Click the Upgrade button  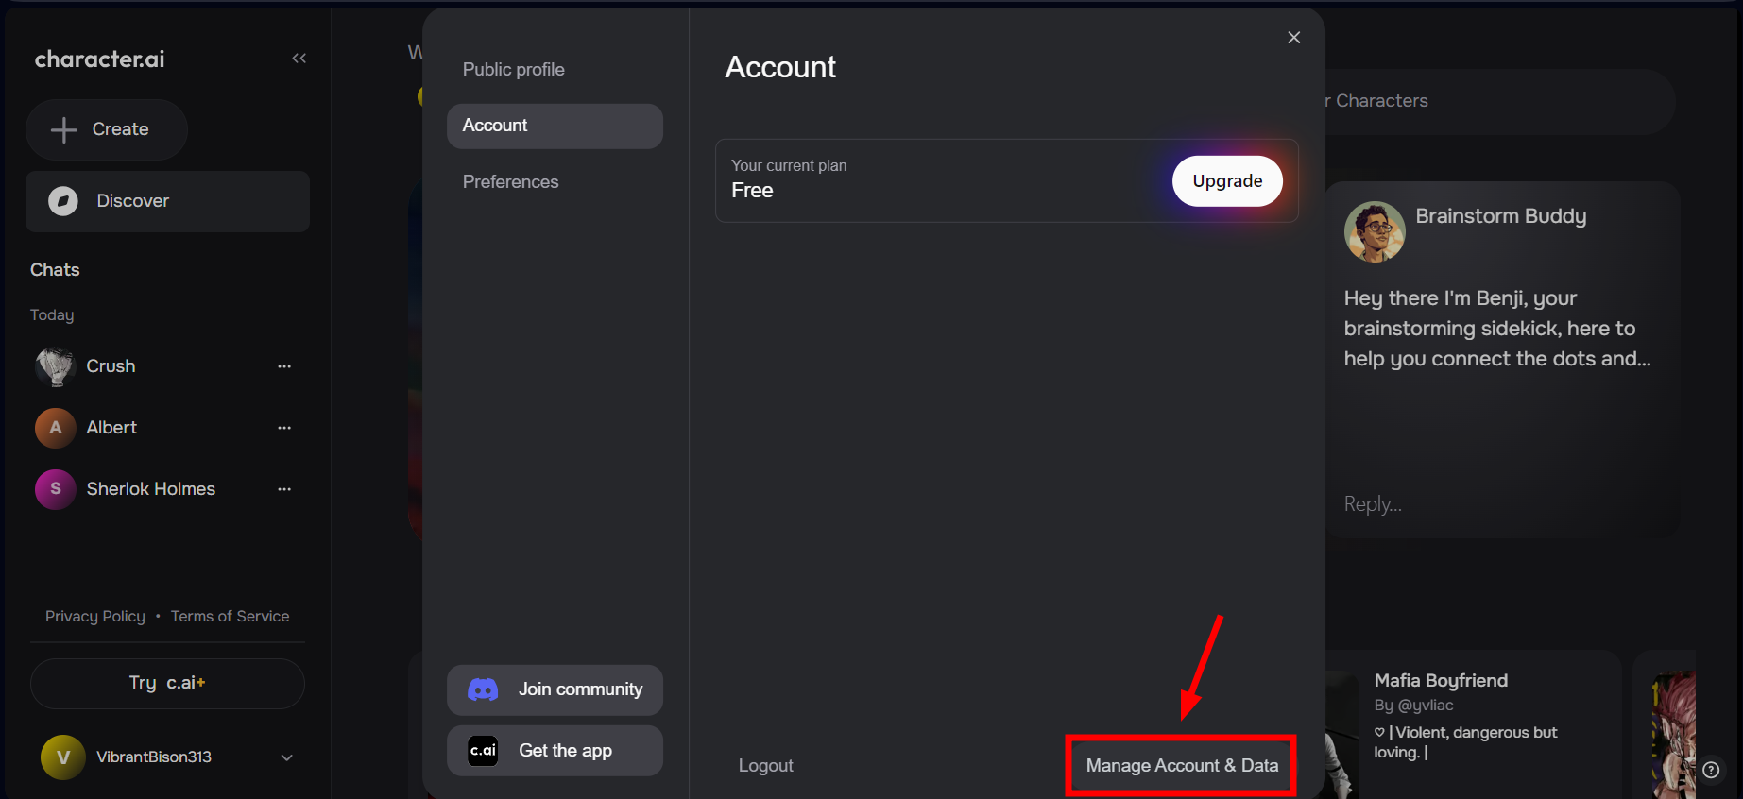pos(1227,180)
